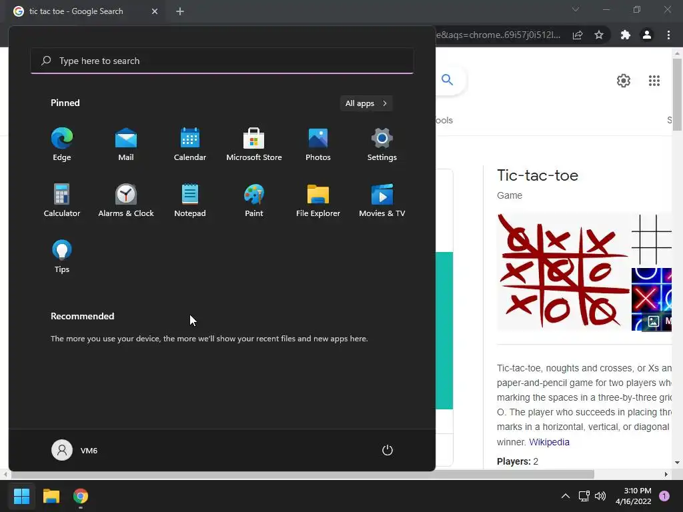Switch to Chrome on the taskbar

coord(81,496)
